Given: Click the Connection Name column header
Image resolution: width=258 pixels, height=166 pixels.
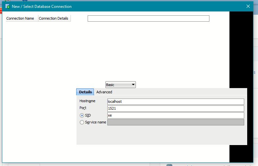Looking at the screenshot, I should 20,18.
